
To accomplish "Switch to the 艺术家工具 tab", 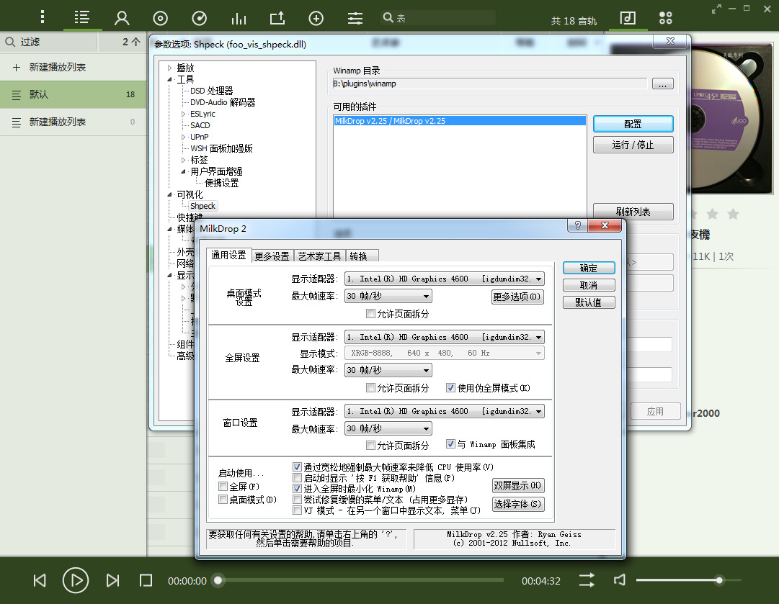I will point(319,256).
